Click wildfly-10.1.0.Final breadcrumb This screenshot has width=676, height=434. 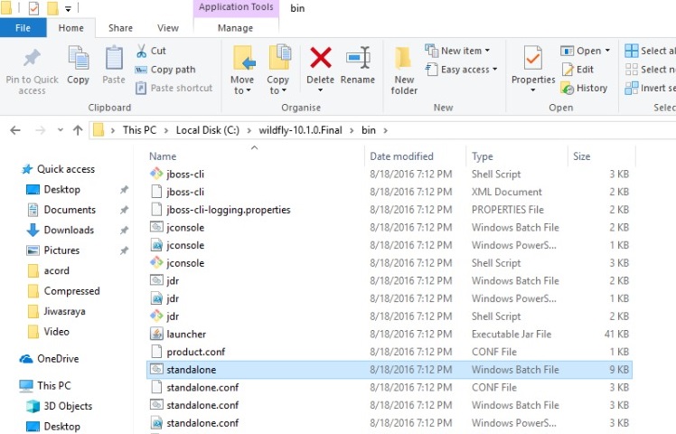coord(300,130)
